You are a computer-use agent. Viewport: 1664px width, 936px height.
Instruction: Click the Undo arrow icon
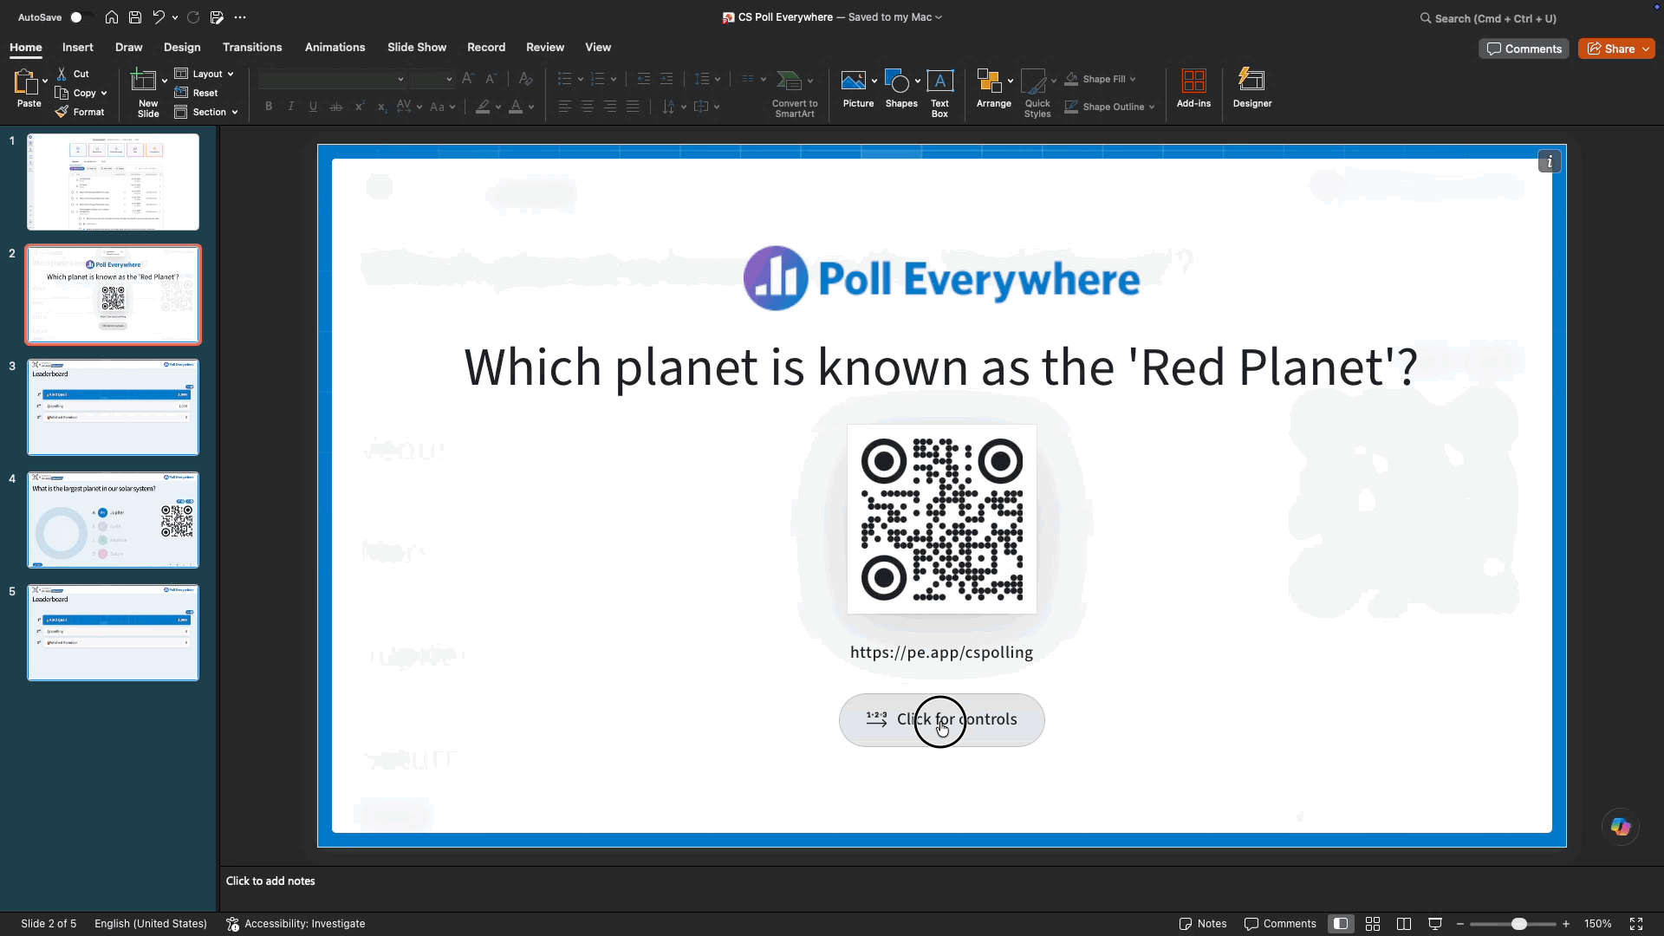click(159, 17)
